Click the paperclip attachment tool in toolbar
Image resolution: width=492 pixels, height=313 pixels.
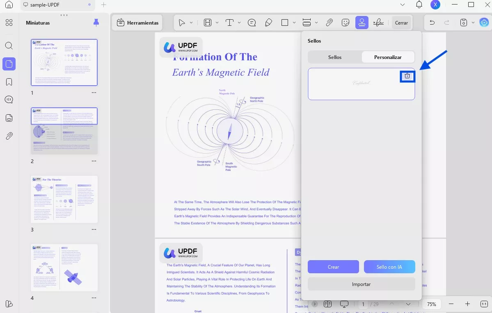coord(329,23)
